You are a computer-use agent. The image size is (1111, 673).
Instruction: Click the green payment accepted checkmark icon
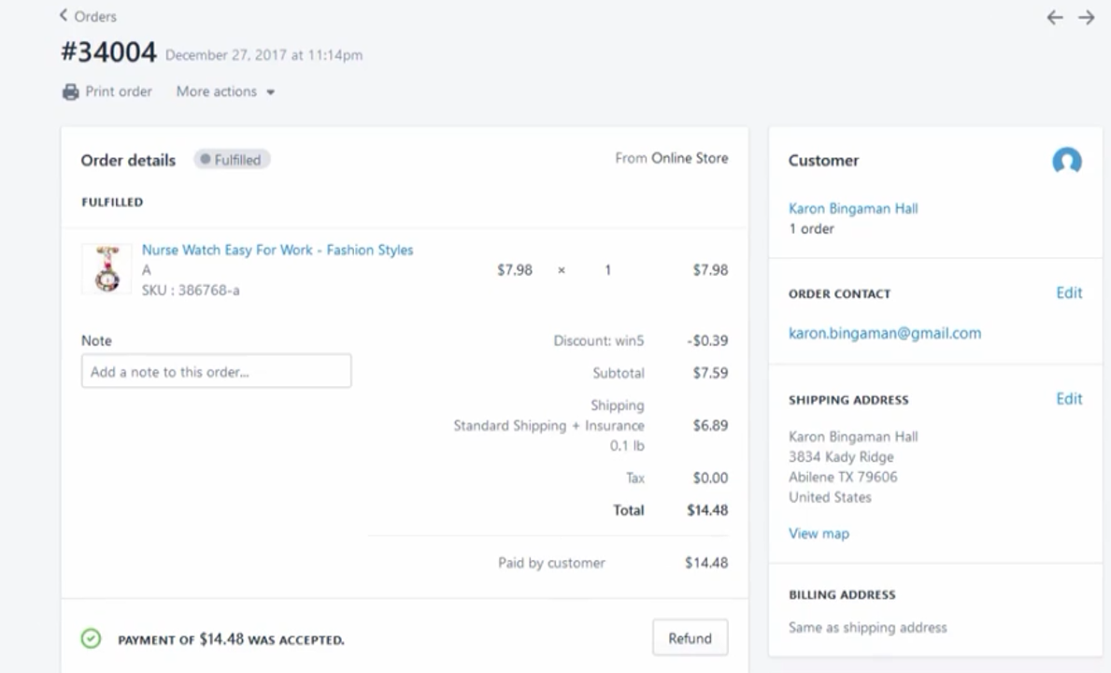pos(91,639)
